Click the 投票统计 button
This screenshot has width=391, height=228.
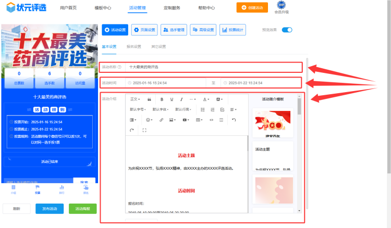click(233, 30)
